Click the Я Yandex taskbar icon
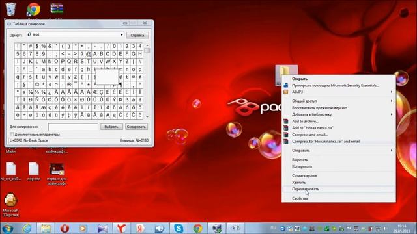 140,228
